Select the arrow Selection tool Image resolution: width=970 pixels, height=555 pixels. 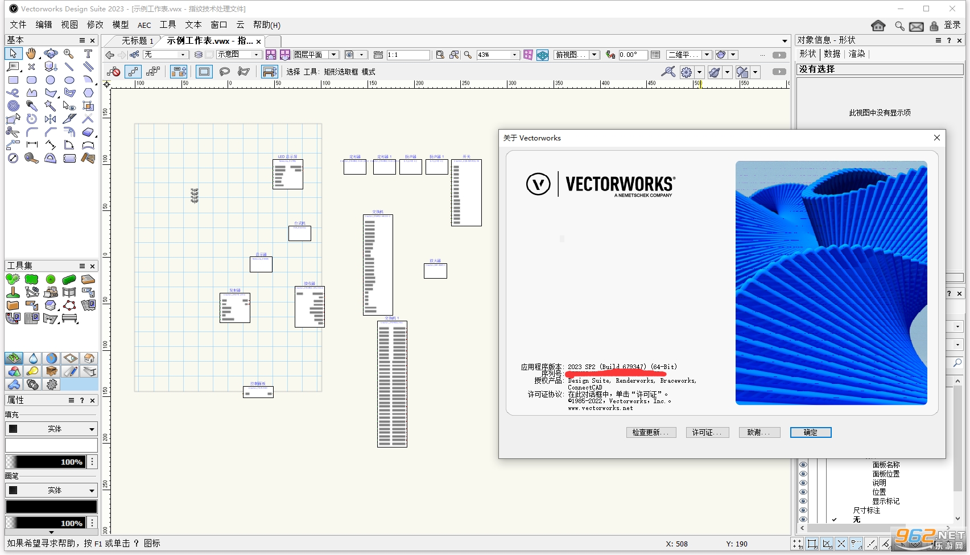click(x=13, y=53)
